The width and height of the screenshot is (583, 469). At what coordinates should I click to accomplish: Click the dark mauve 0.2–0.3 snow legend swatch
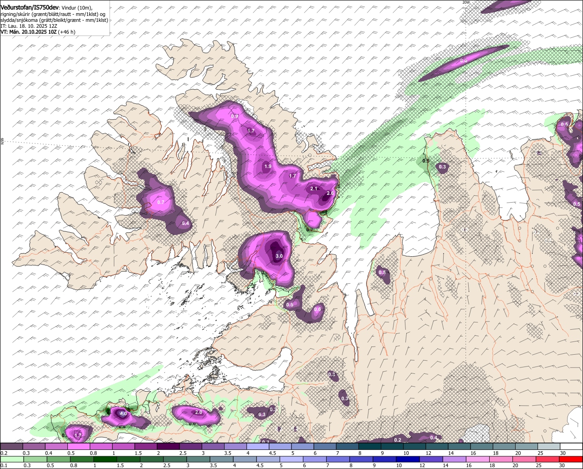[11, 447]
